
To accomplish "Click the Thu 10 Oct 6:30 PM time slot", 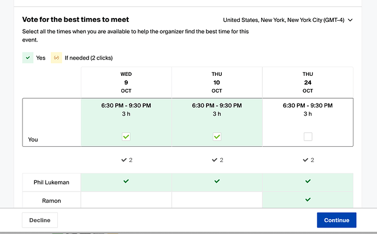I will click(x=217, y=105).
